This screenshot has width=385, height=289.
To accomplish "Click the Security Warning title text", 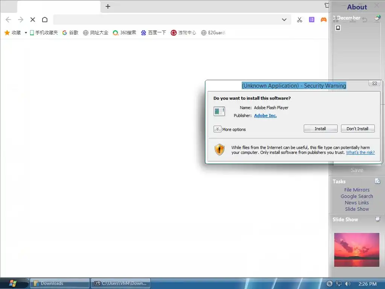I will [294, 85].
